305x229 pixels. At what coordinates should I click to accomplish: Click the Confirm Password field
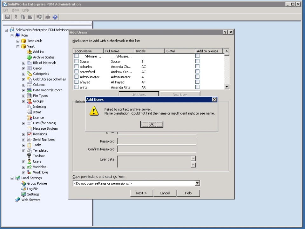tap(157, 149)
